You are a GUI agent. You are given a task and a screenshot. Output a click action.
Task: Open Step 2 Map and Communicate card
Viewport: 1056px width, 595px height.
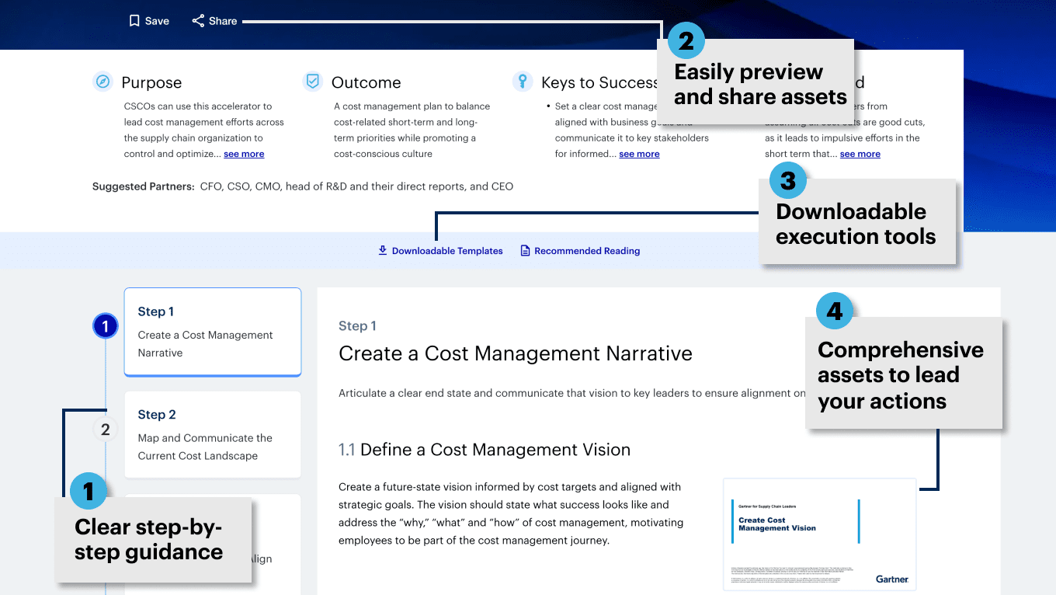tap(212, 435)
